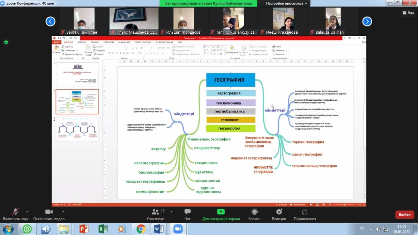Screen dimensions: 418x235
Task: Click the Вид view button
Action: coord(408,13)
